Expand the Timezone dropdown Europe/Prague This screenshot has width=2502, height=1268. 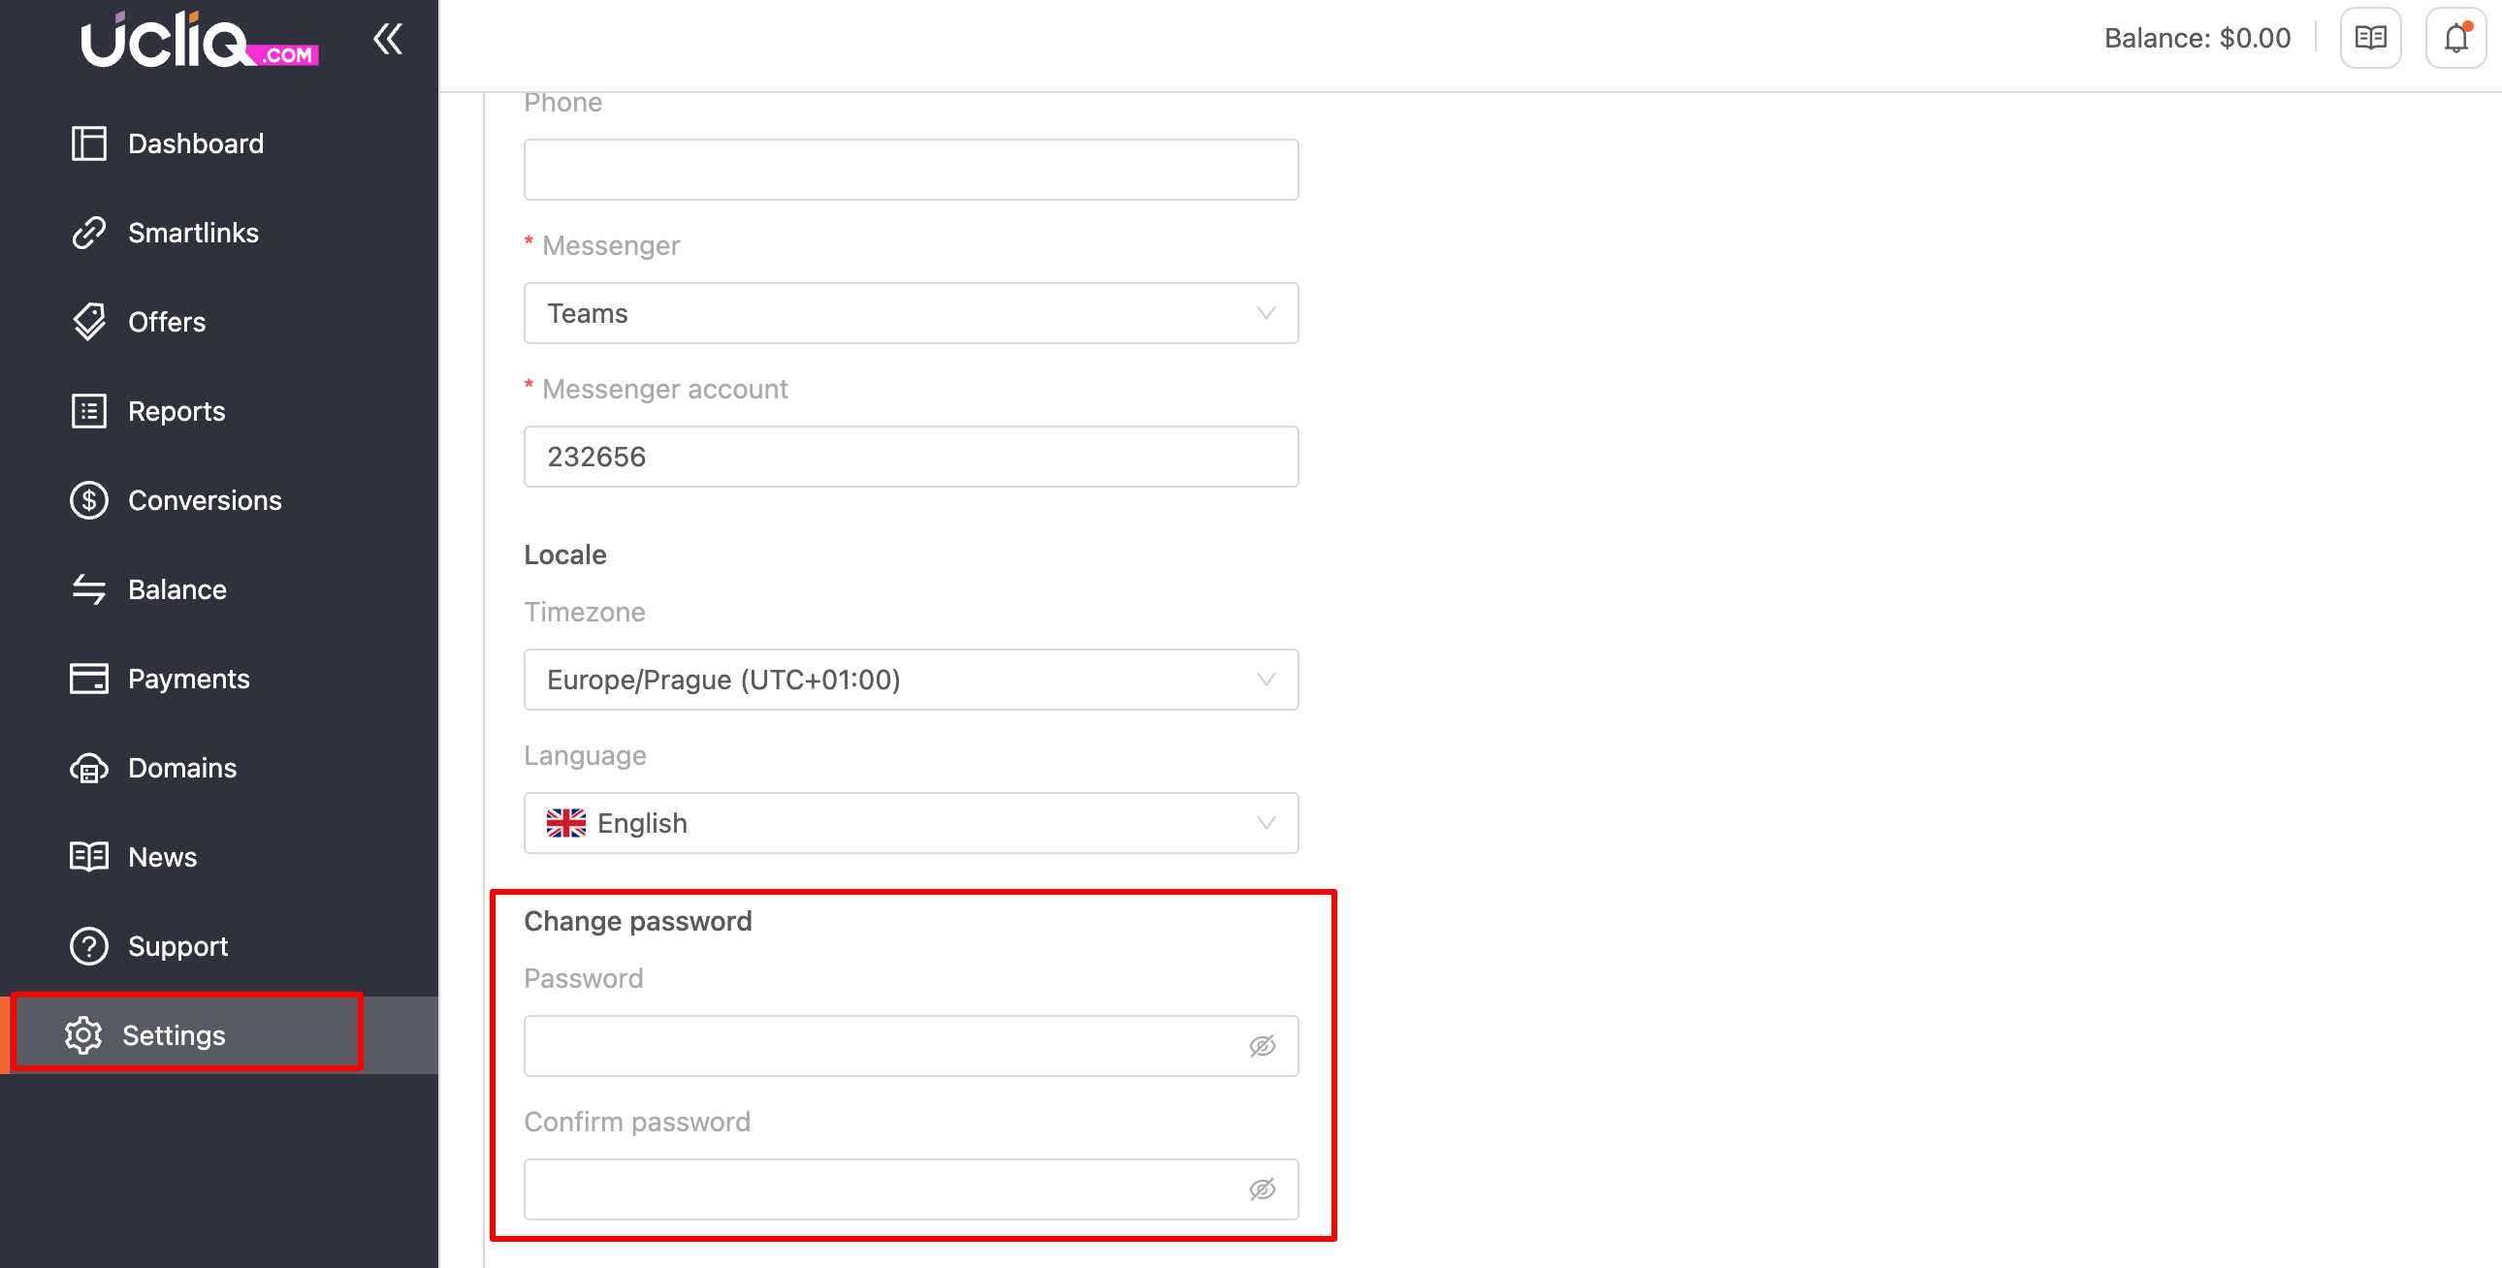pos(910,680)
